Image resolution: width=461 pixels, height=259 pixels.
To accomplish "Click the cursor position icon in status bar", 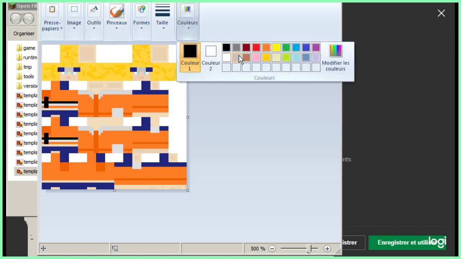I will pos(43,248).
